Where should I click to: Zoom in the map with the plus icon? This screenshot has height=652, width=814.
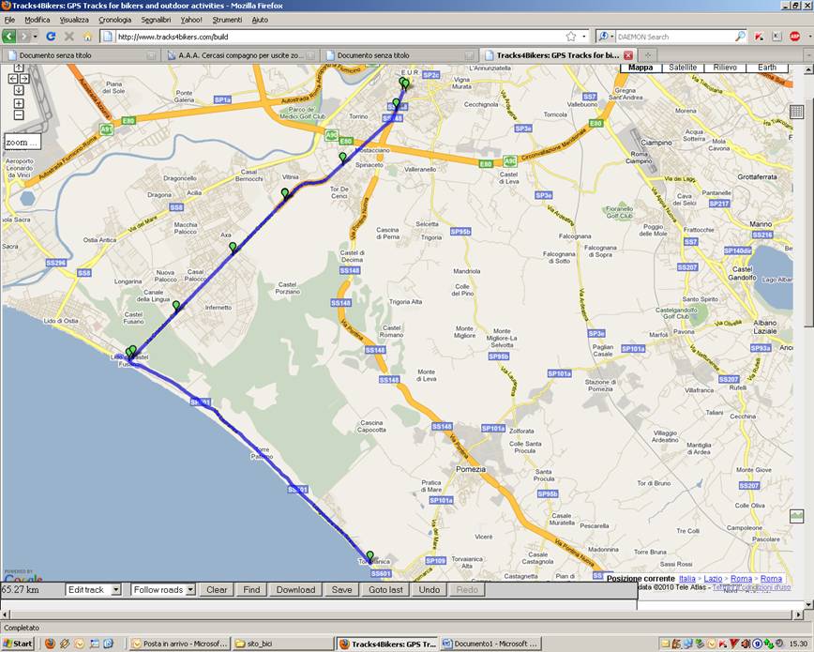point(19,103)
